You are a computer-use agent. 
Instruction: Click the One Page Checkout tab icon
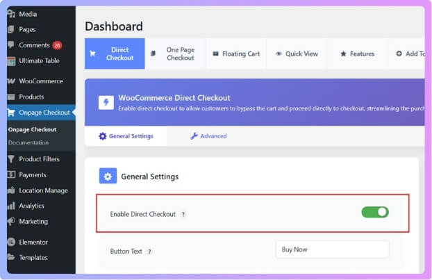[153, 53]
